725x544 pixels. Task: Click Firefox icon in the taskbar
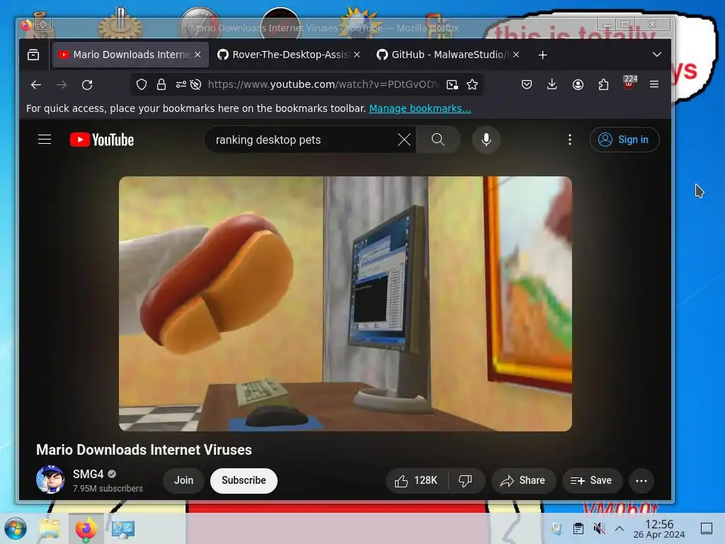point(86,528)
